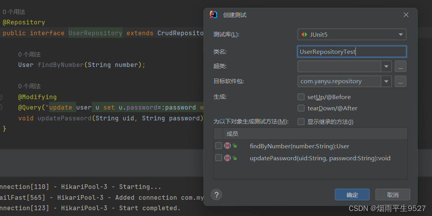Click usage hint above @Repository

point(14,12)
